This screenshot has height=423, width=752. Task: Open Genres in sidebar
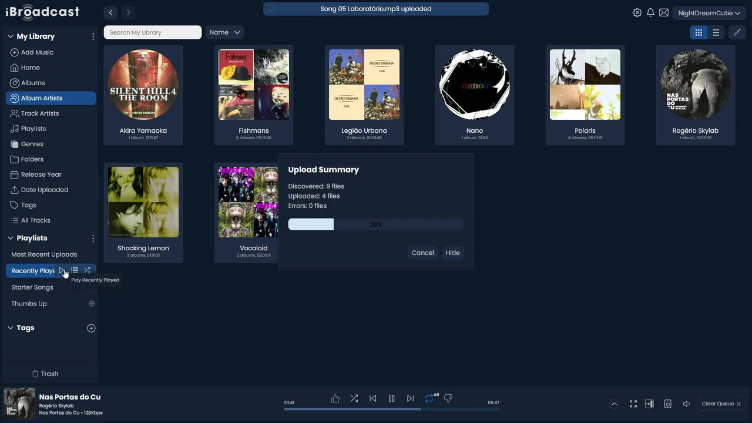click(51, 144)
